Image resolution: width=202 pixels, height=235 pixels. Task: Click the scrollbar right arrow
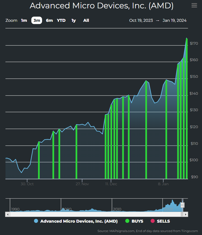(x=186, y=214)
